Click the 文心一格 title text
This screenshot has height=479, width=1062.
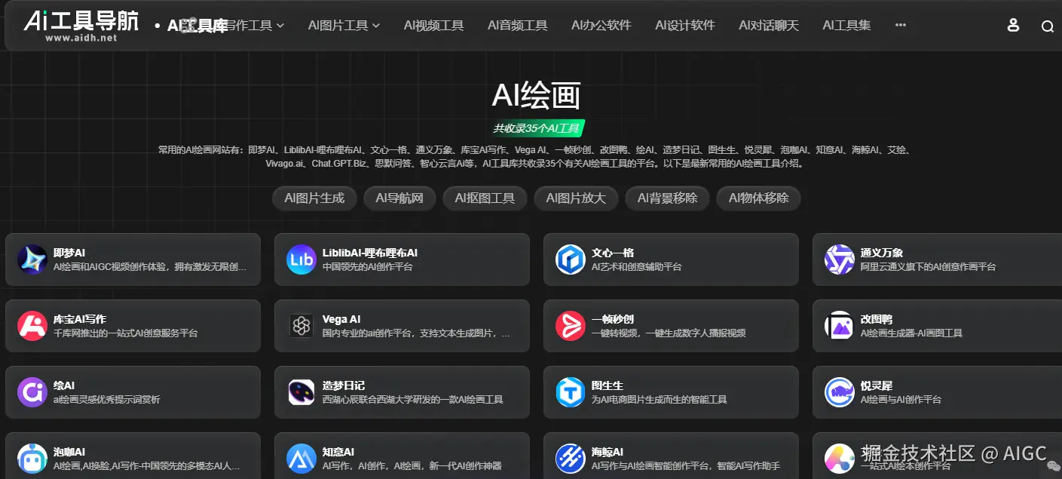pyautogui.click(x=613, y=253)
